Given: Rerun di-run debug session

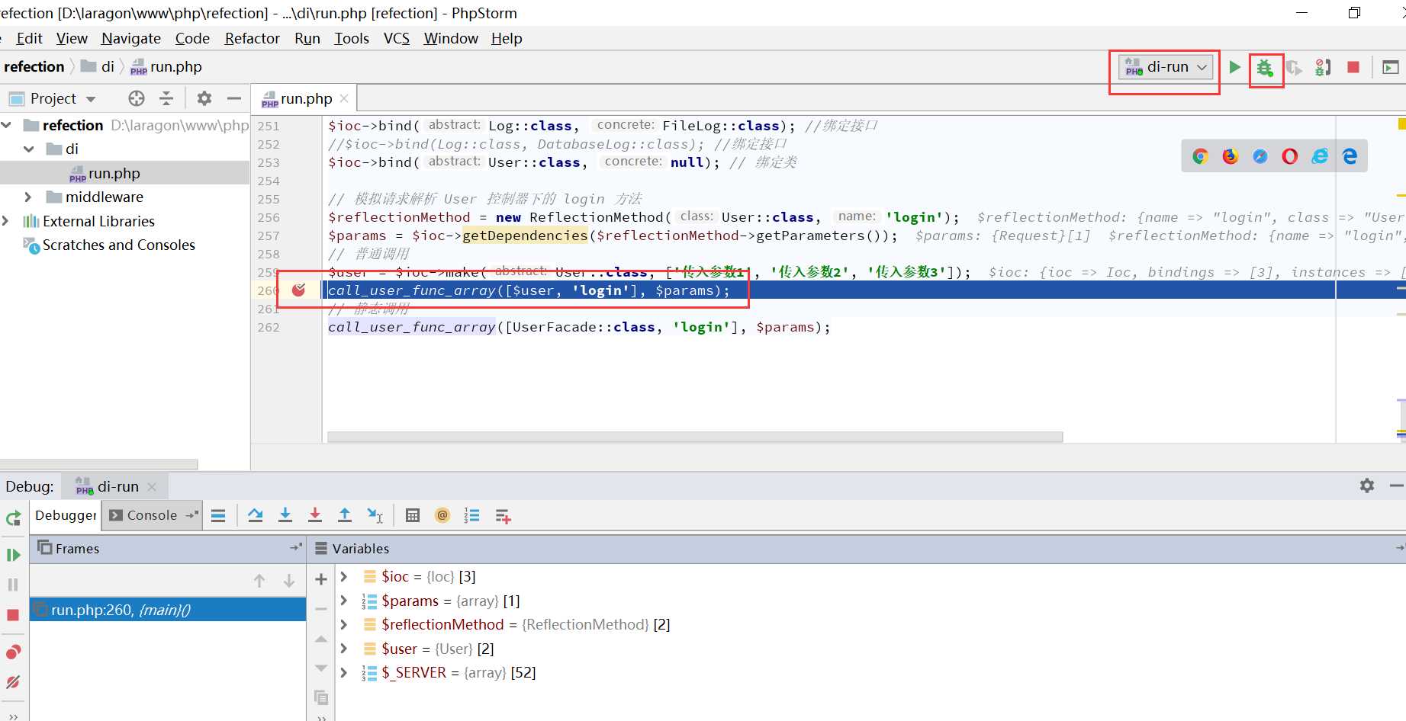Looking at the screenshot, I should [13, 518].
